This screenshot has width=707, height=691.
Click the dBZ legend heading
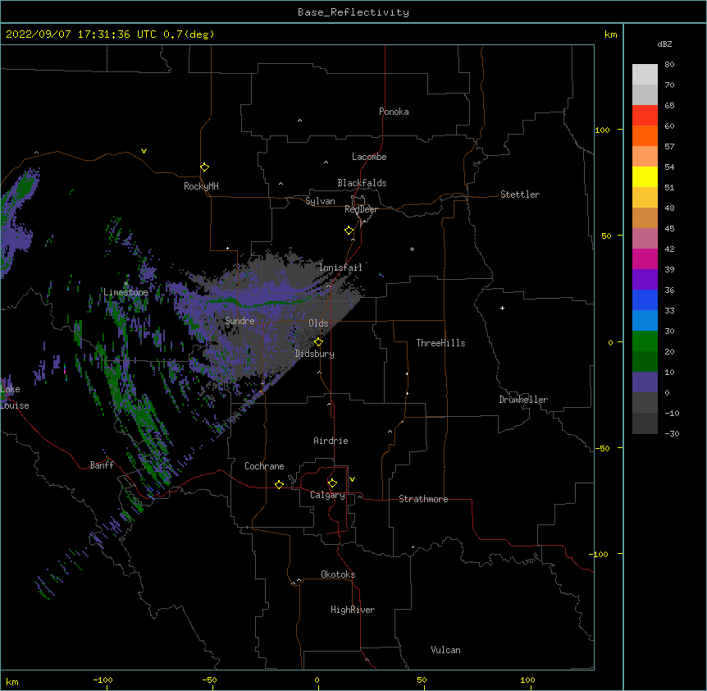pyautogui.click(x=664, y=43)
